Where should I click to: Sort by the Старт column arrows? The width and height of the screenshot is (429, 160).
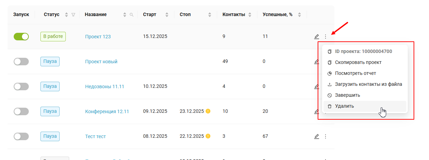point(167,15)
